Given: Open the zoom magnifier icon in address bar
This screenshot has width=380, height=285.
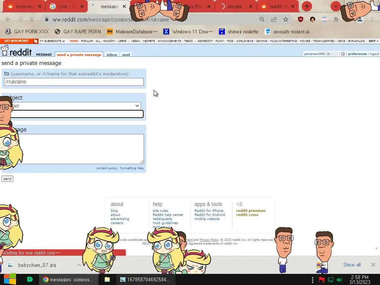Looking at the screenshot, I should point(262,19).
